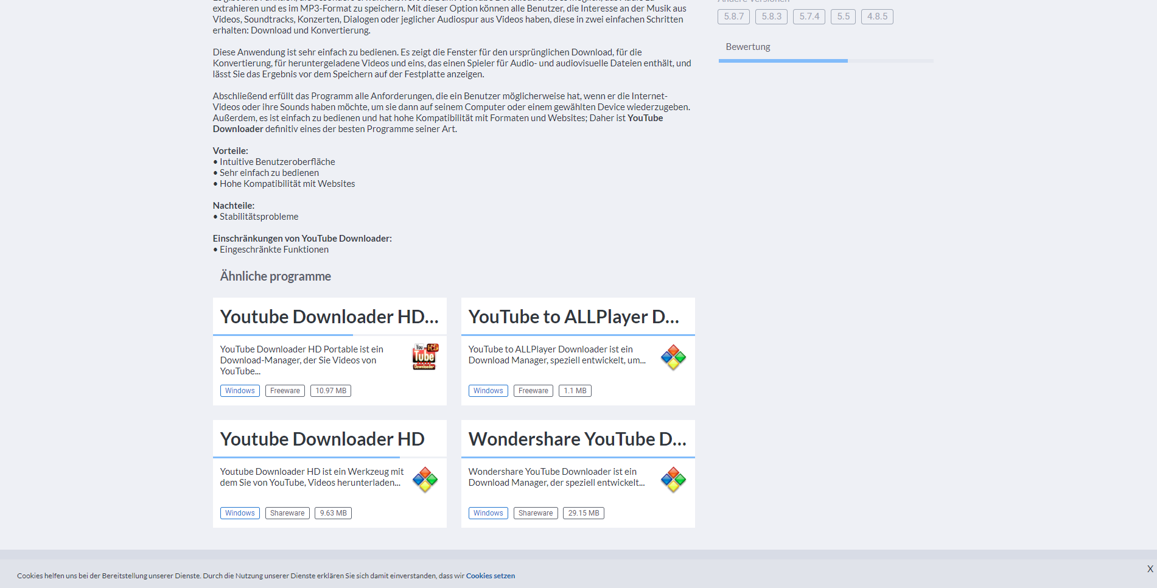Click the Intuitive Benutzeroberfläche bullet
This screenshot has height=588, width=1157.
point(274,162)
